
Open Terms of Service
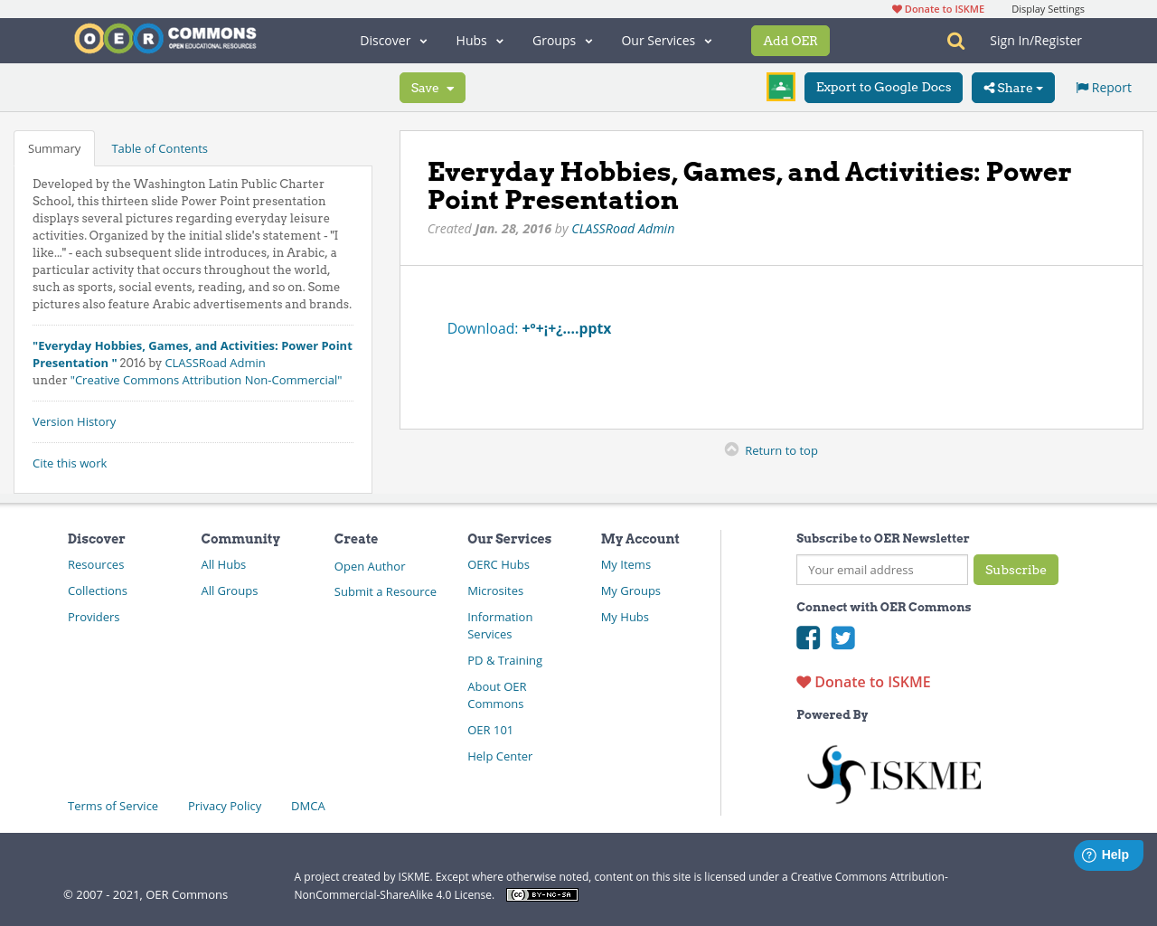point(113,806)
